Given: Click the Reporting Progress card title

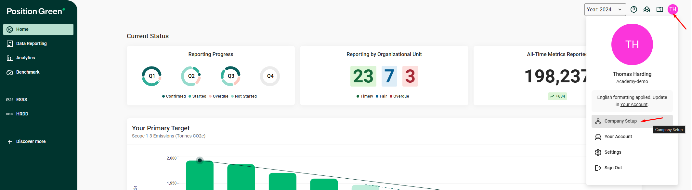Looking at the screenshot, I should (x=211, y=54).
